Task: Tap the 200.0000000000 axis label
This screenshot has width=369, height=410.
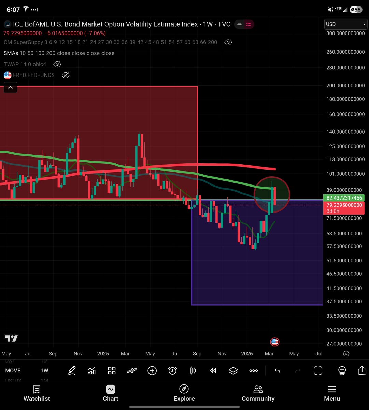Action: click(346, 86)
